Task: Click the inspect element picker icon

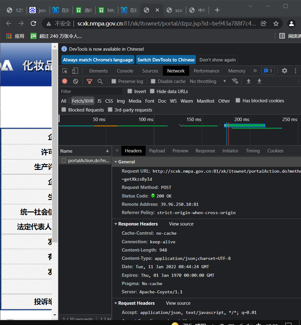Action: click(65, 71)
